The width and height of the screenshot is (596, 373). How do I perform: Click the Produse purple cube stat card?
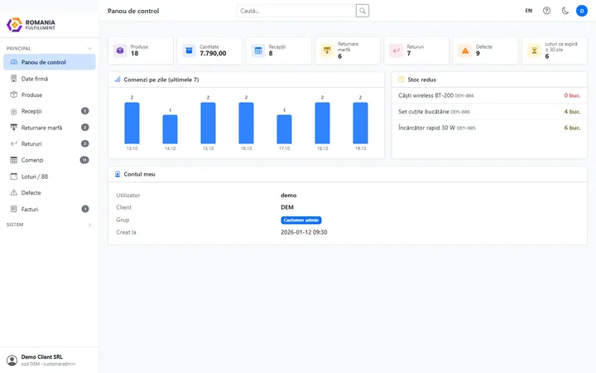click(140, 51)
